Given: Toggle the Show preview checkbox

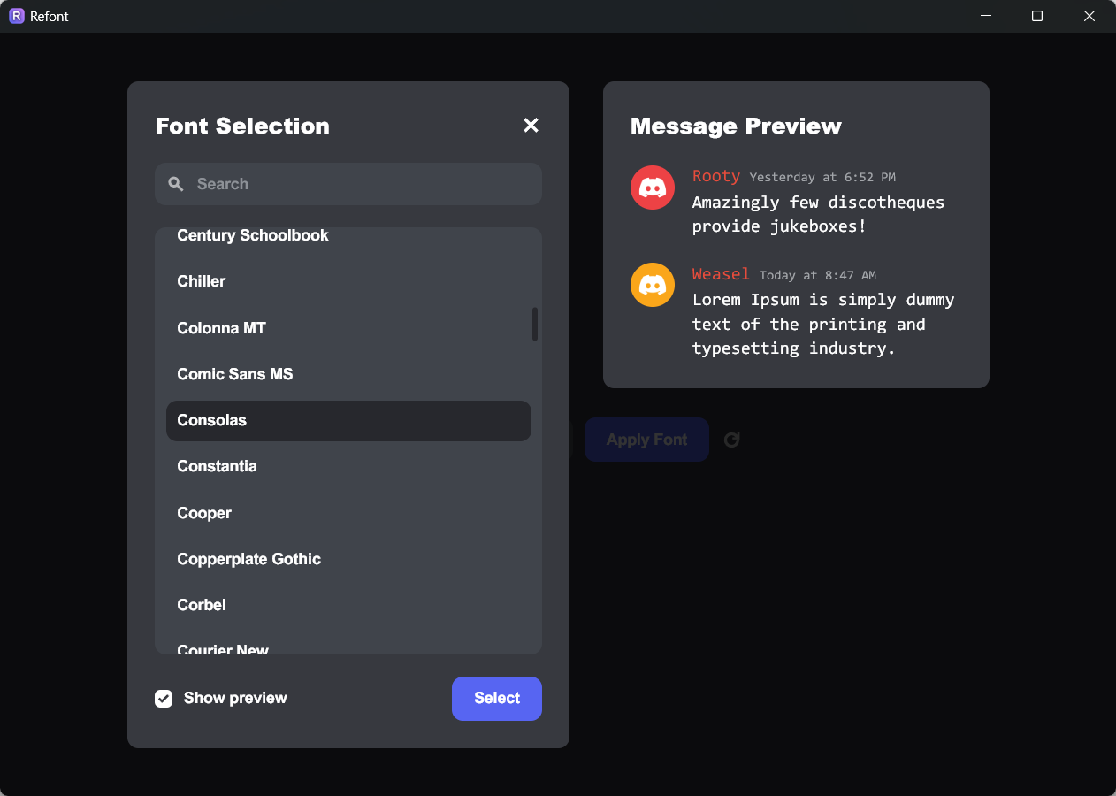Looking at the screenshot, I should point(164,698).
